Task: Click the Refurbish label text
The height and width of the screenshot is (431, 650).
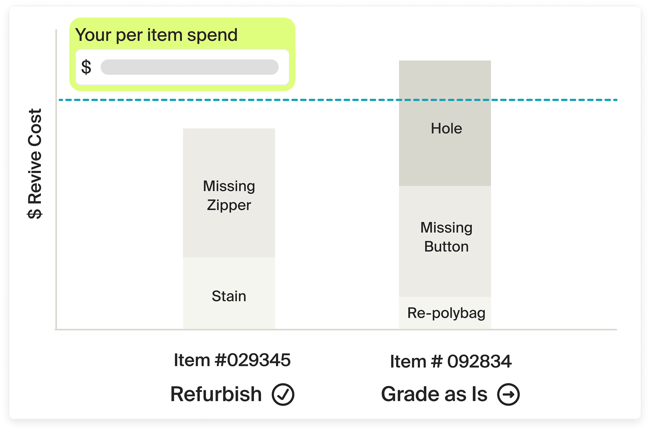Action: tap(216, 394)
